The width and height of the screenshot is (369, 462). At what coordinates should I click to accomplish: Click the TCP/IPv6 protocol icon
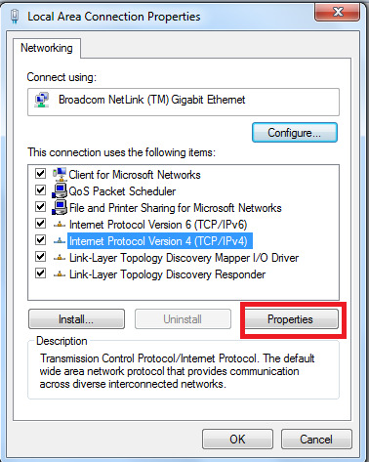[x=60, y=225]
